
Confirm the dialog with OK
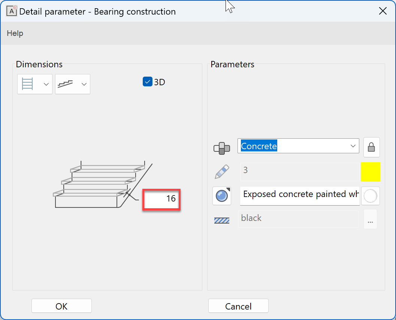click(61, 305)
